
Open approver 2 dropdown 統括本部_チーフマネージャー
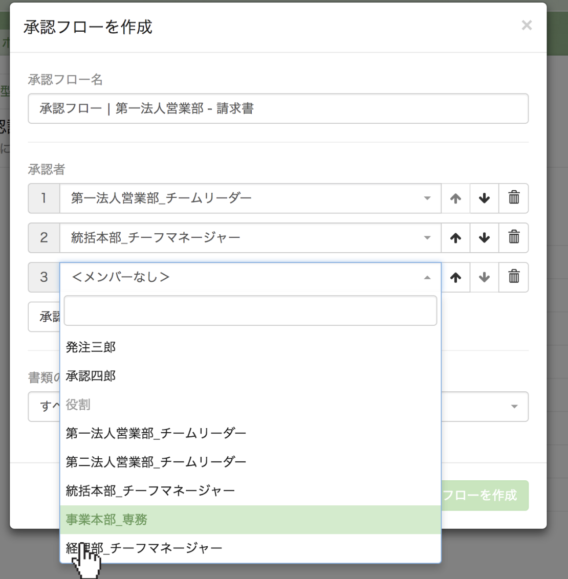click(250, 238)
